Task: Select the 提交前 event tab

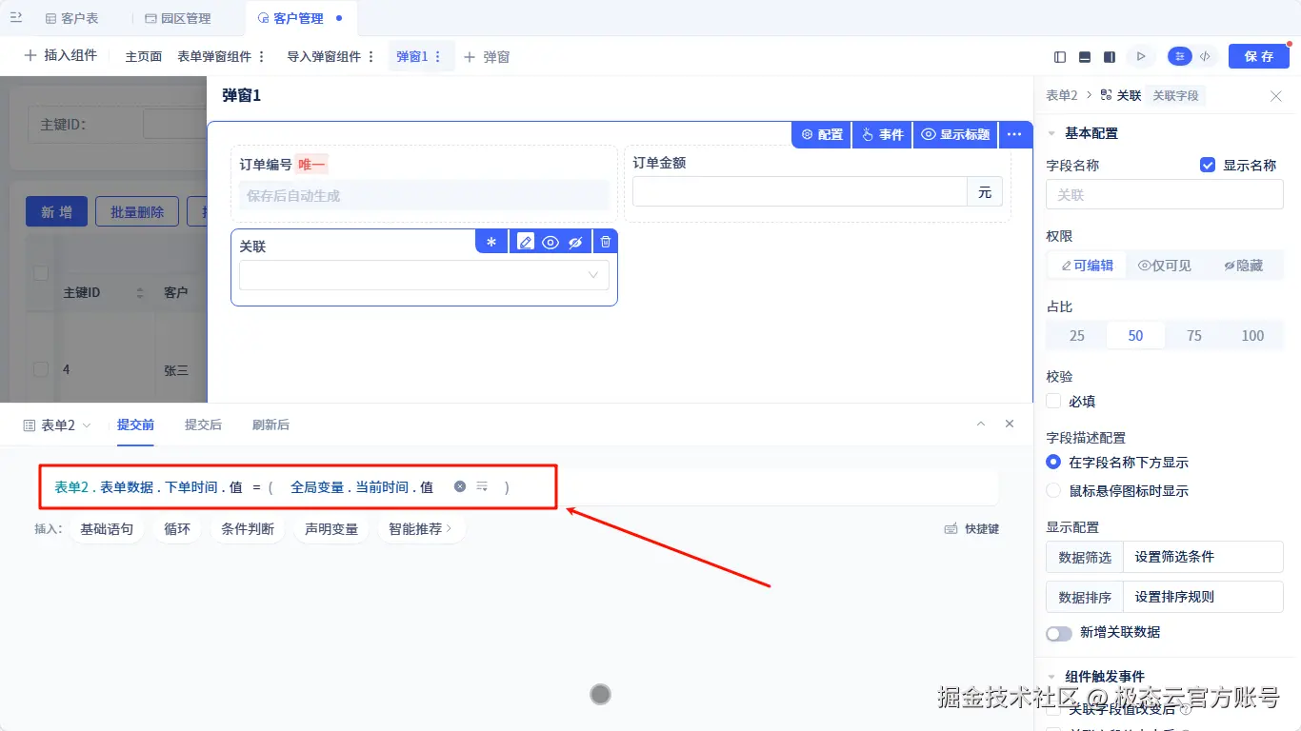Action: pyautogui.click(x=135, y=425)
